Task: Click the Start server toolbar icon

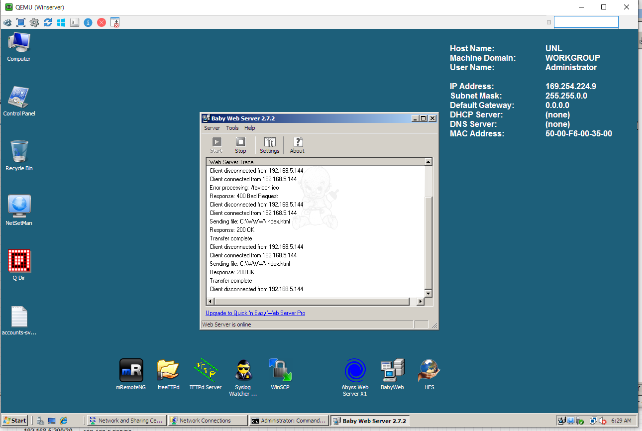Action: coord(216,145)
